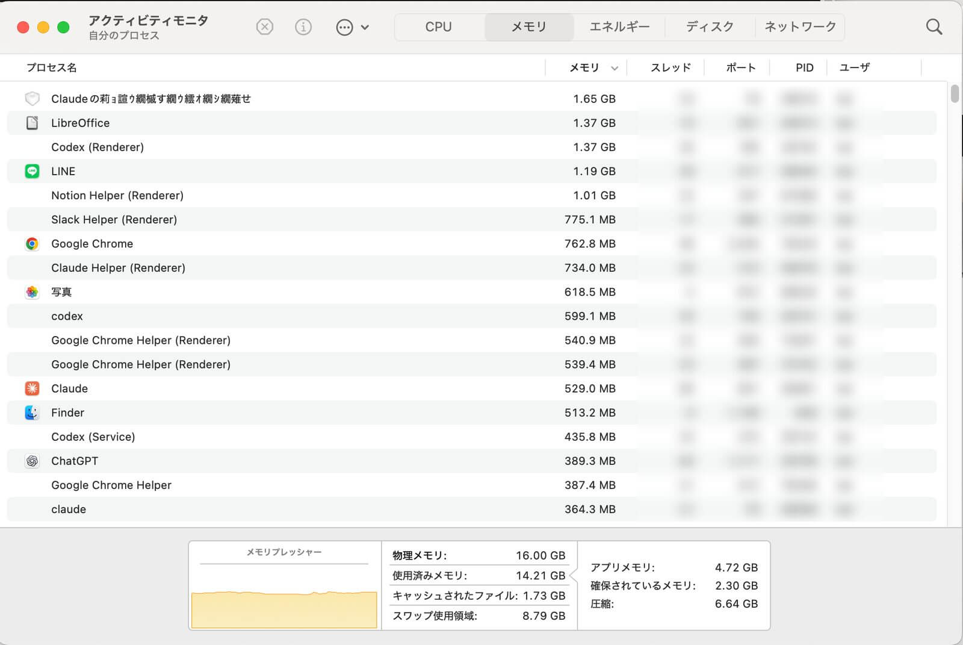The width and height of the screenshot is (963, 645).
Task: Select the shield icon of top Claude process
Action: 32,99
